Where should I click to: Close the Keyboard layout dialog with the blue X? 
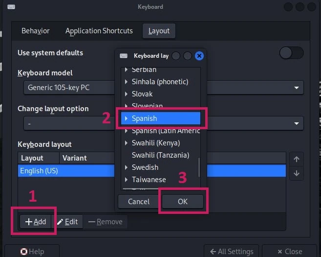click(199, 56)
